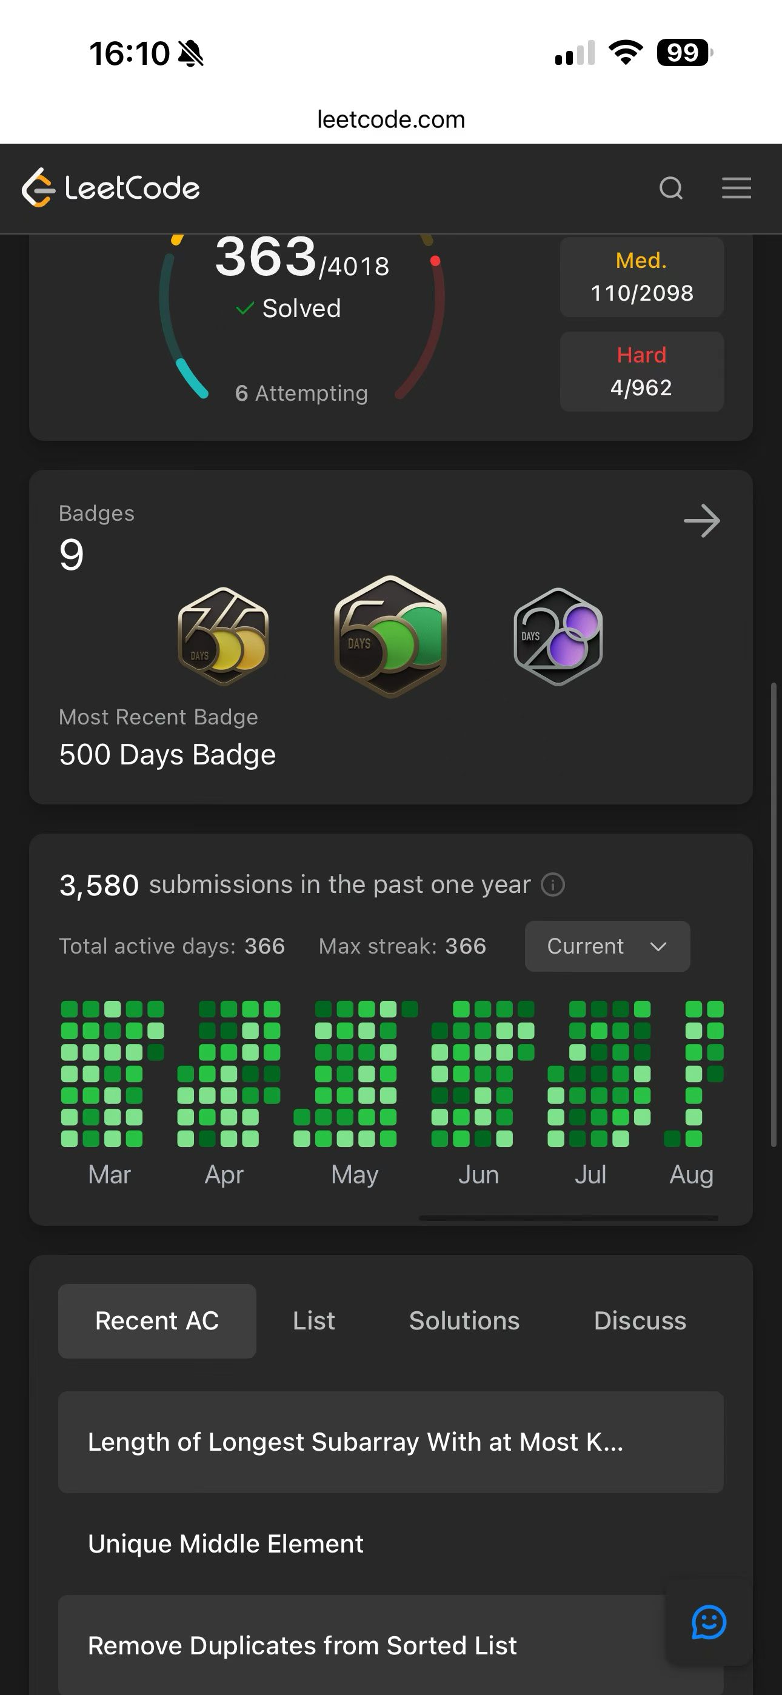This screenshot has width=782, height=1695.
Task: Expand the Current year dropdown
Action: tap(607, 946)
